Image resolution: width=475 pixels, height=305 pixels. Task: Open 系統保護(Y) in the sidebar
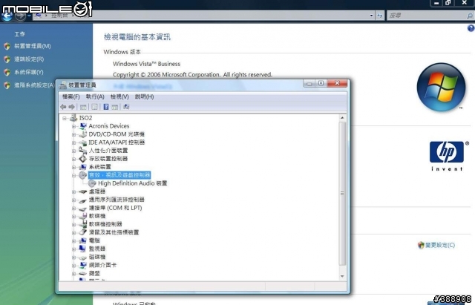click(x=29, y=72)
